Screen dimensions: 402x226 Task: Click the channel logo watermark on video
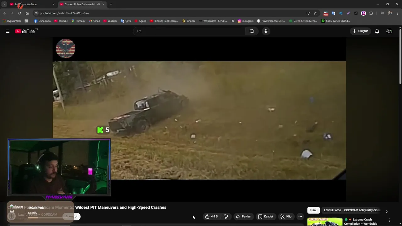(66, 48)
